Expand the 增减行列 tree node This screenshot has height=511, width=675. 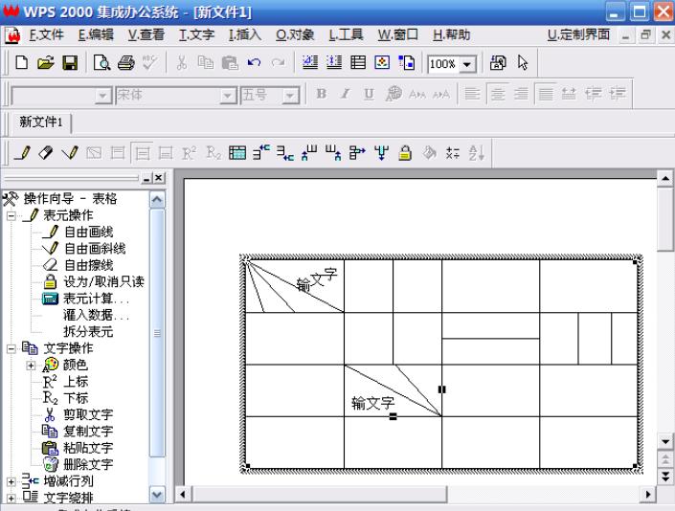tap(11, 481)
